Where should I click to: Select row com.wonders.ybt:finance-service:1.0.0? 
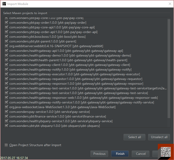86,116
